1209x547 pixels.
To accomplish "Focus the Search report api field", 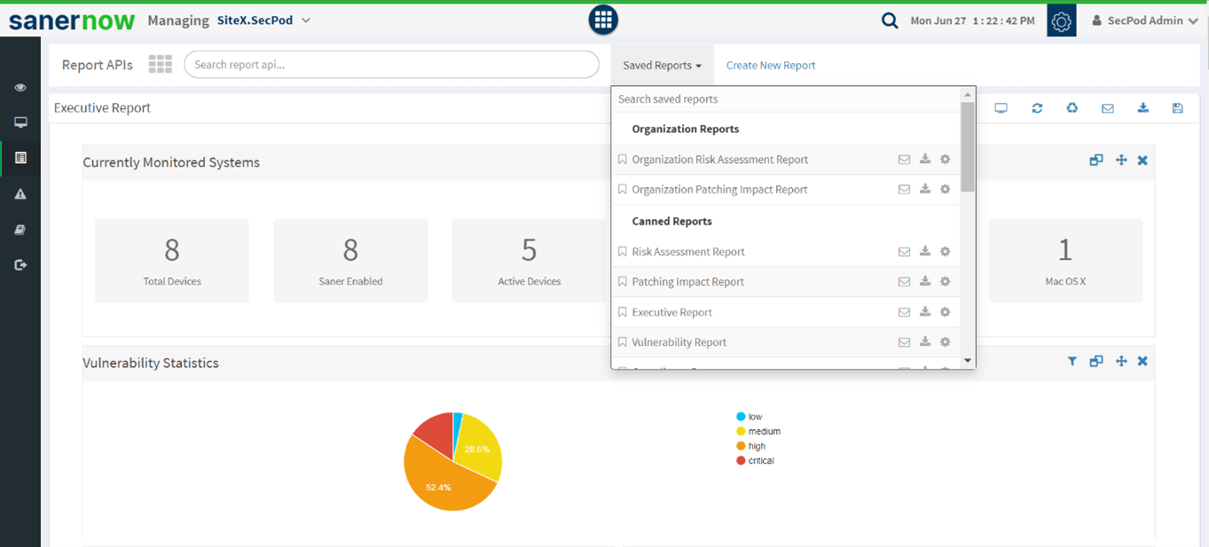I will pos(391,64).
